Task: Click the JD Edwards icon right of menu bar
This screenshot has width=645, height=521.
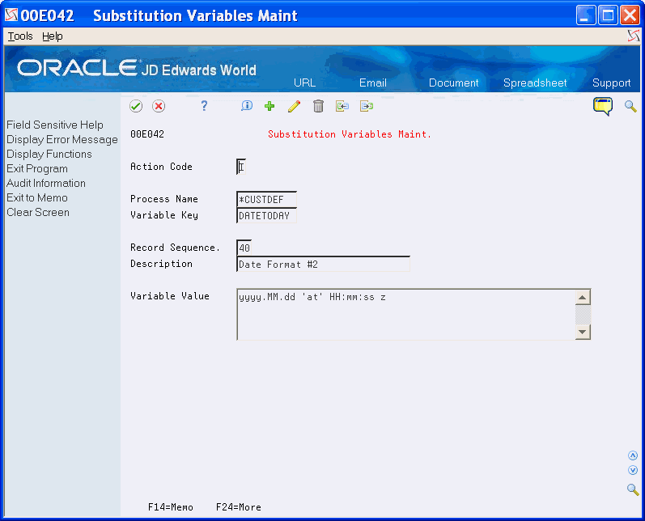Action: click(634, 36)
